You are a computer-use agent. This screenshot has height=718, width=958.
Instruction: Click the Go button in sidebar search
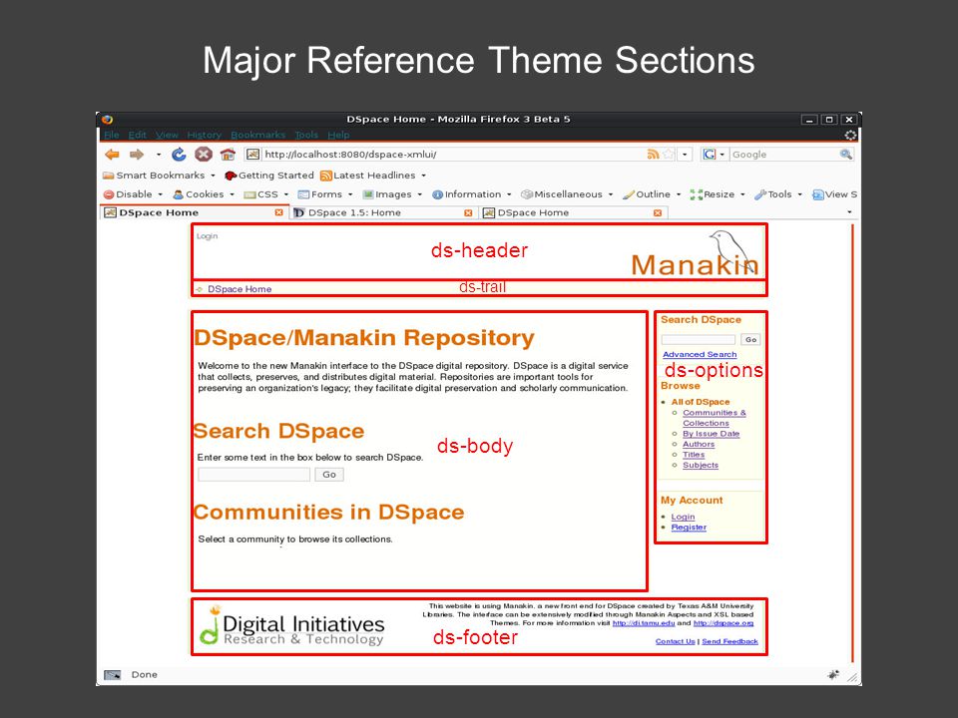[x=750, y=339]
